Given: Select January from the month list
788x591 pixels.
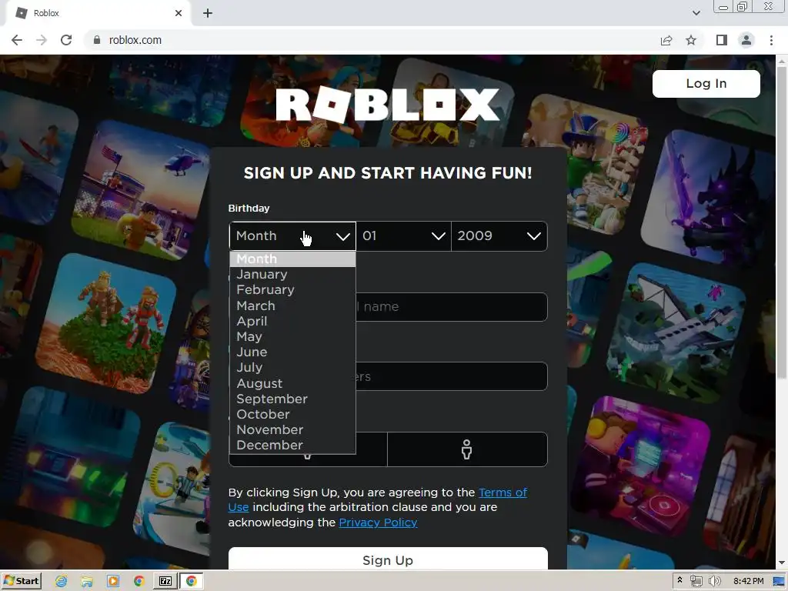Looking at the screenshot, I should point(292,275).
